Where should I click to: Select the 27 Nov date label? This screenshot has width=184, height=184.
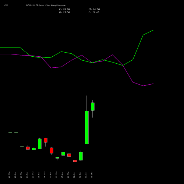63,175
